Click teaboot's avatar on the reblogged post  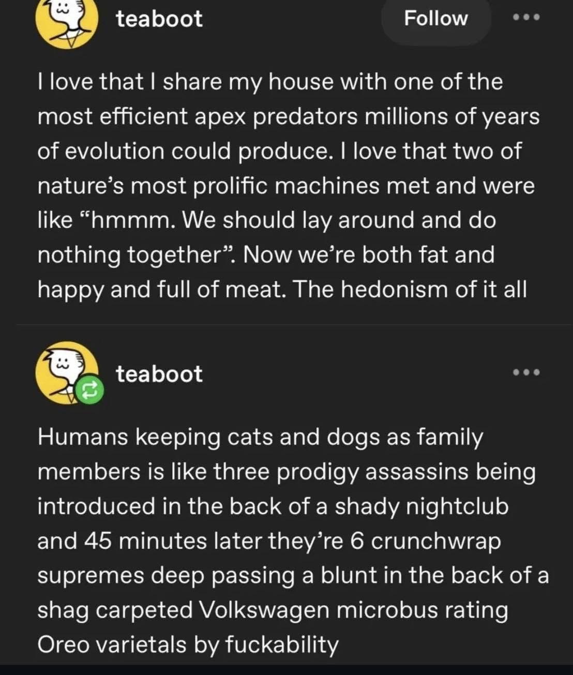click(63, 370)
